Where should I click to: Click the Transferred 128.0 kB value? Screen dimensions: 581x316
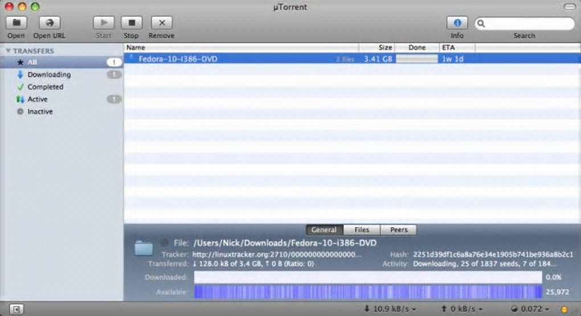[253, 264]
